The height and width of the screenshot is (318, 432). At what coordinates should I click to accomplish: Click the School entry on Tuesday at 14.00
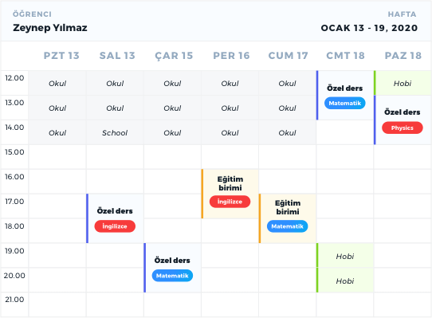(x=115, y=132)
